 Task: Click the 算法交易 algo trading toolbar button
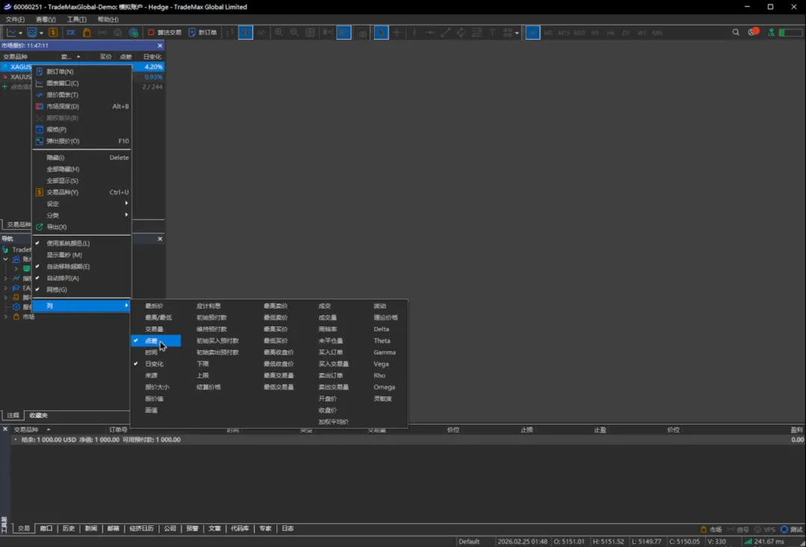click(x=164, y=33)
